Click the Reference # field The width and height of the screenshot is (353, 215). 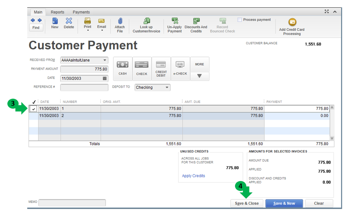coord(84,87)
